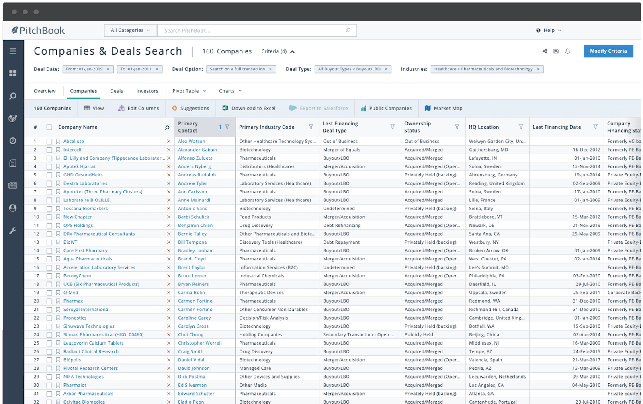Open contact Alexander Gabain
The height and width of the screenshot is (404, 643).
198,150
